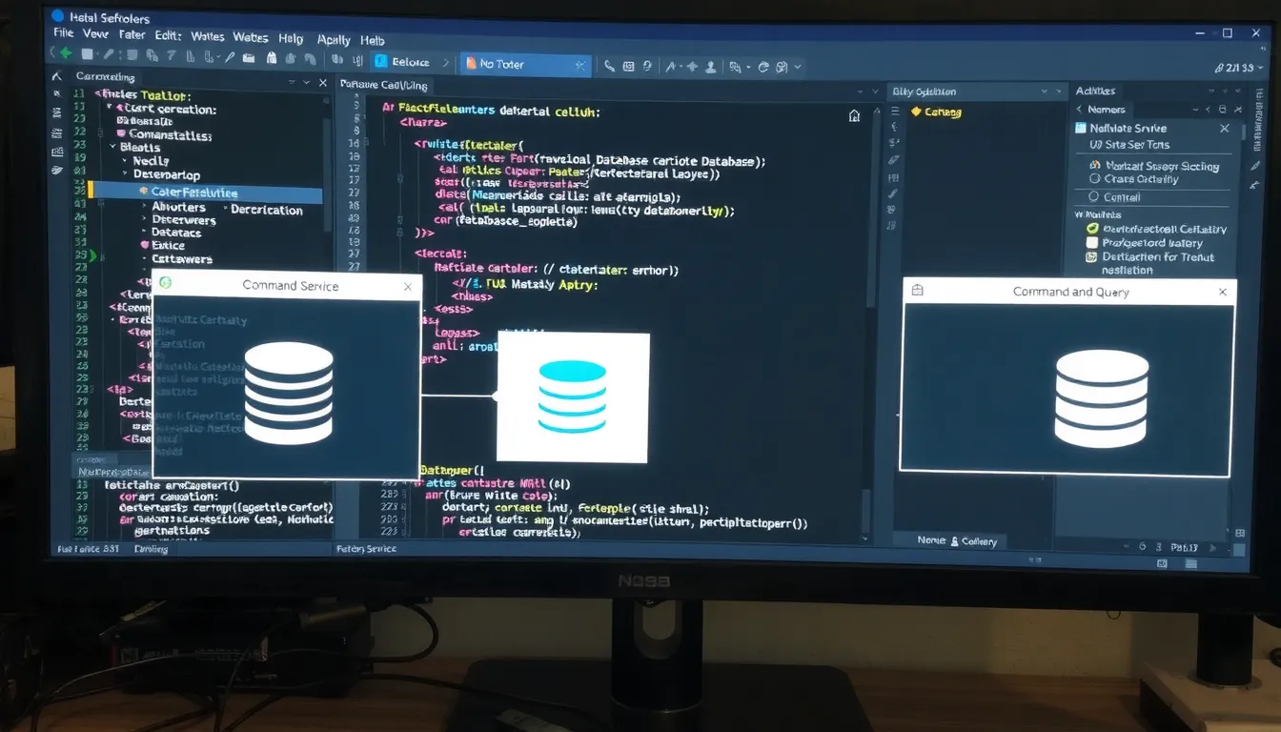Close the Nefivlate Service panel
The image size is (1281, 732).
click(1225, 129)
